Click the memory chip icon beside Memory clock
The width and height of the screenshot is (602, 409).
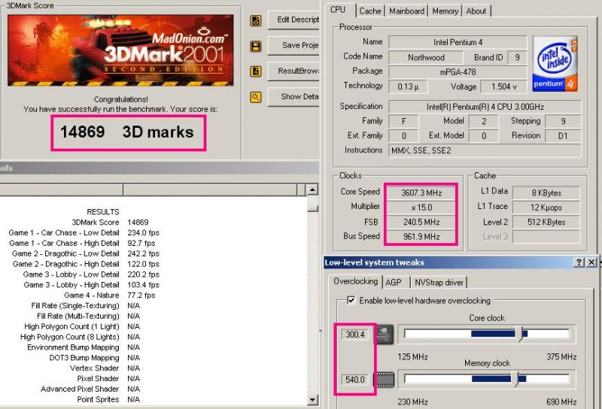[x=384, y=380]
